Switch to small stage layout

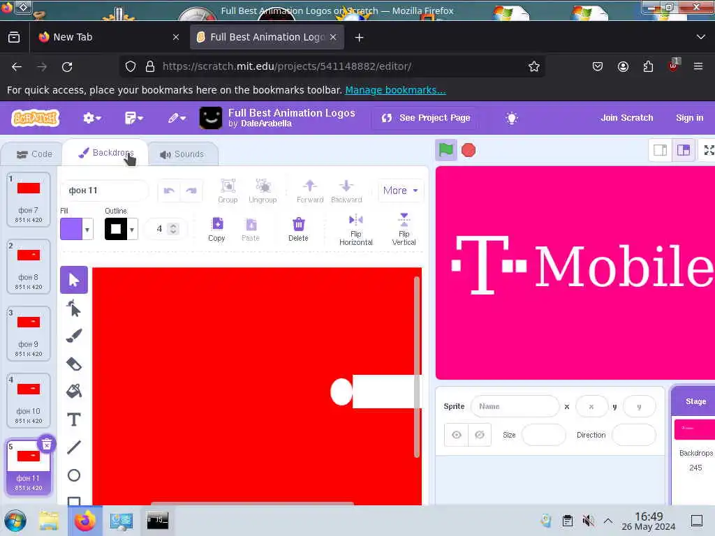[661, 150]
